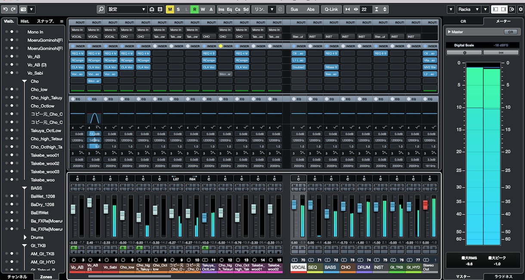Click the Eq bypass button in the toolbar
The width and height of the screenshot is (525, 280).
click(229, 9)
